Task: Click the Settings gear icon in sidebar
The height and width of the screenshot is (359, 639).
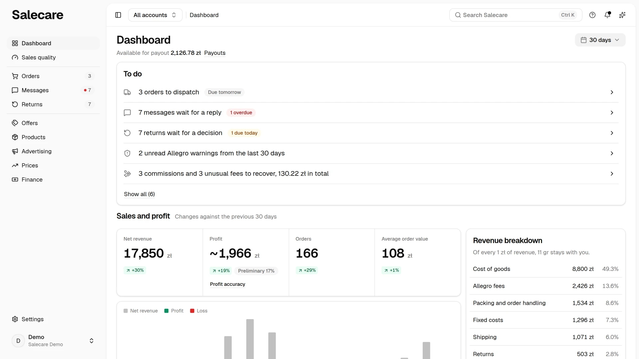Action: point(15,319)
